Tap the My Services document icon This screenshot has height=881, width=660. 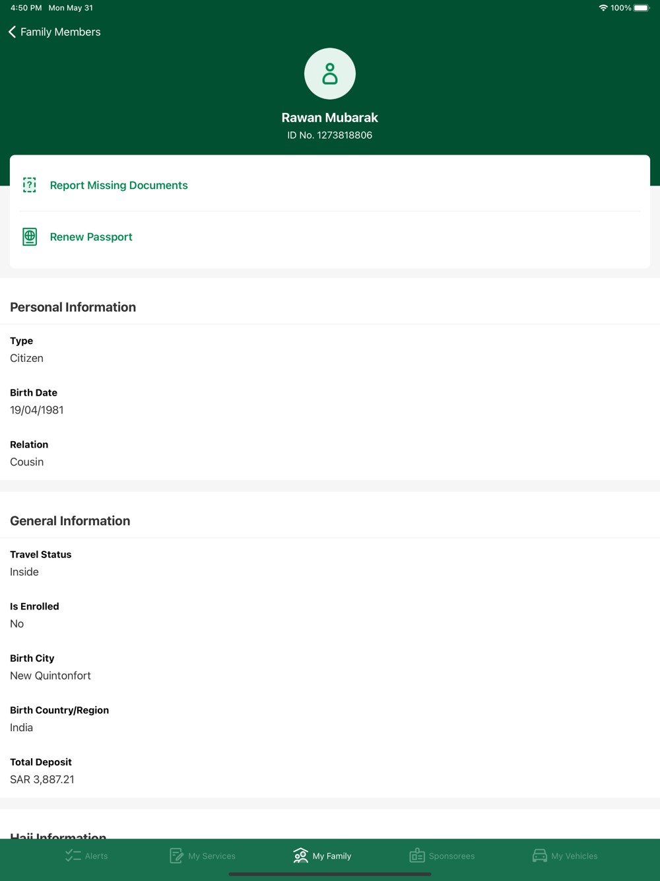176,856
